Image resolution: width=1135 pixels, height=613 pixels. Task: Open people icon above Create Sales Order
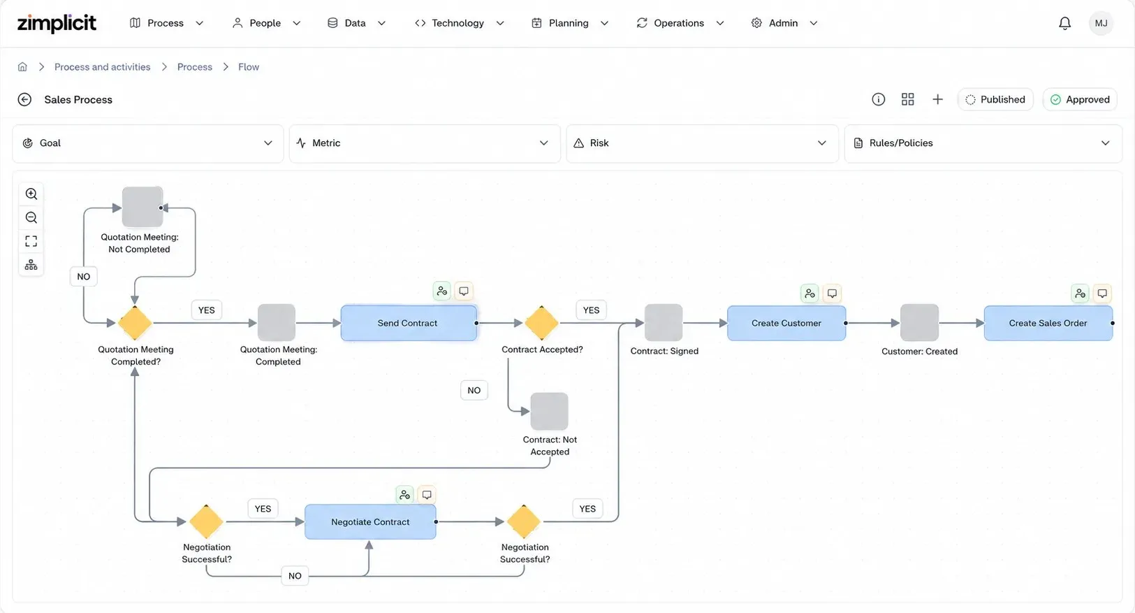pos(1081,294)
